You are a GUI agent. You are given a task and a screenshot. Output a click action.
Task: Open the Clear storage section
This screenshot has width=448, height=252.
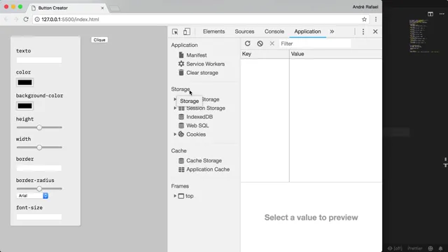click(x=198, y=73)
